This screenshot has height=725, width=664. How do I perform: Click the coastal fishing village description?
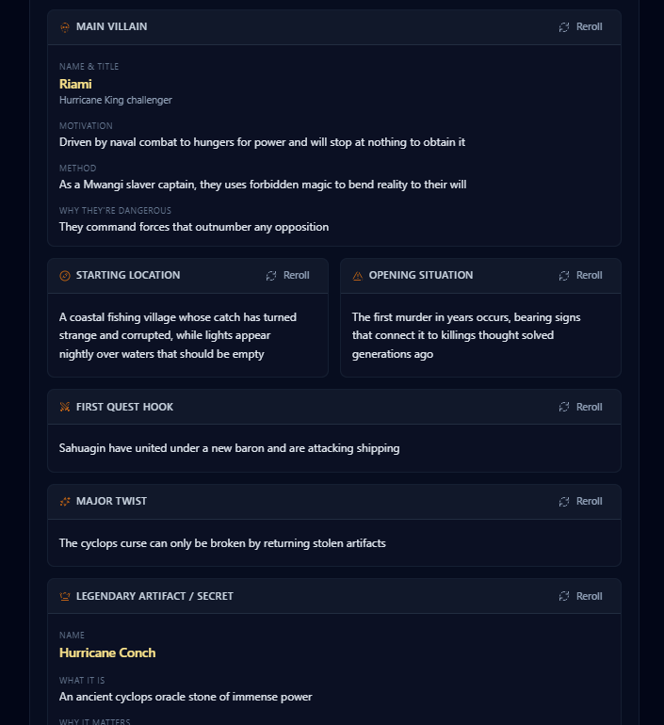[x=178, y=335]
